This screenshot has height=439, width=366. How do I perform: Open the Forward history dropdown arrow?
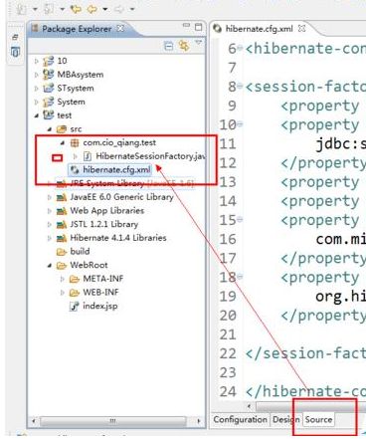pyautogui.click(x=131, y=10)
